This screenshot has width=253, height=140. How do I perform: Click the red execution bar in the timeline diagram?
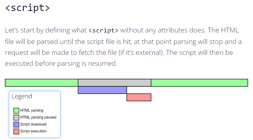tap(139, 97)
